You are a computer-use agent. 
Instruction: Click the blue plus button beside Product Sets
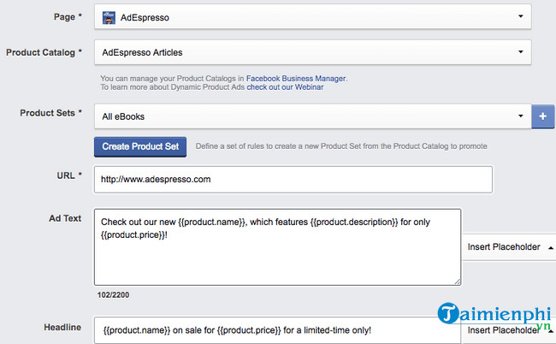click(543, 116)
